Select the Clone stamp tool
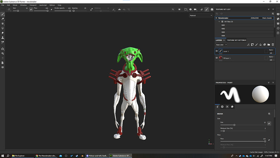The height and width of the screenshot is (158, 280). pos(3,37)
